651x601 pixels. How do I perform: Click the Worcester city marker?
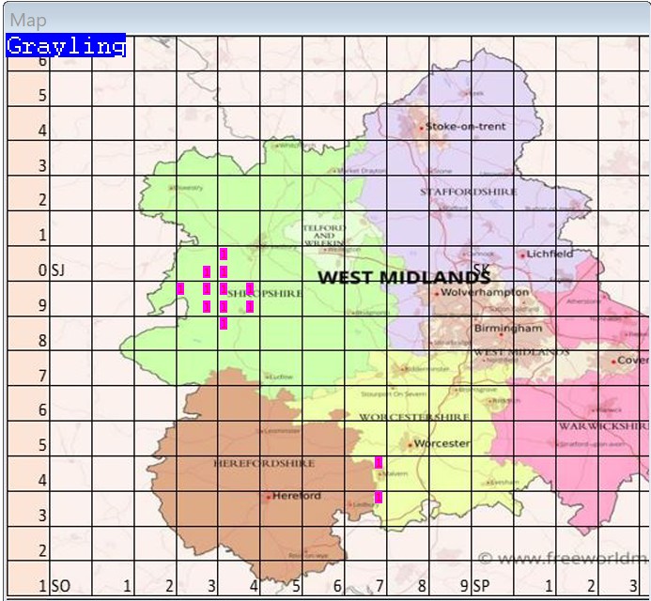410,444
